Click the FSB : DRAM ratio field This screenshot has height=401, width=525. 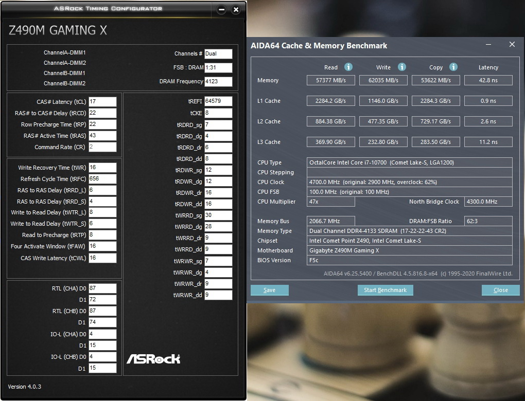tap(218, 67)
